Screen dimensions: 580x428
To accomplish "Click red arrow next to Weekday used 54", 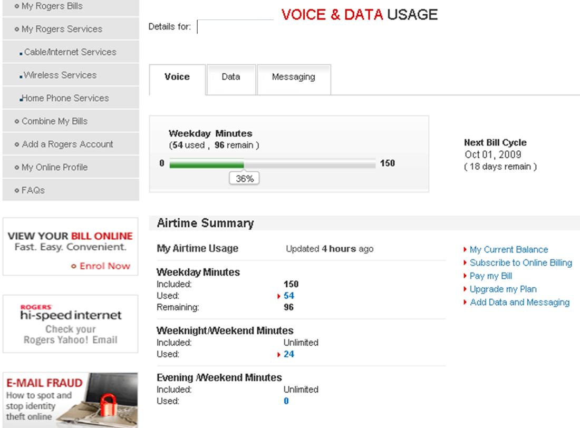I will coord(278,296).
